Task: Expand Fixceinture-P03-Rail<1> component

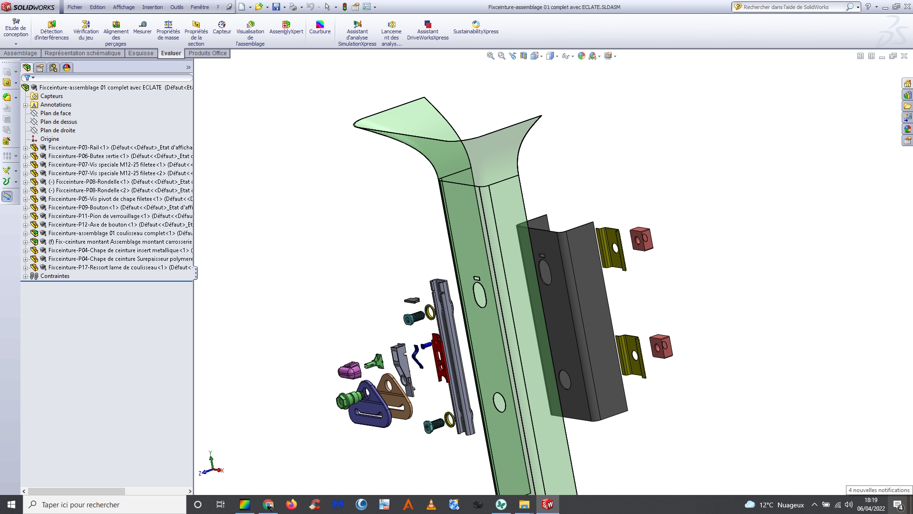Action: tap(26, 148)
